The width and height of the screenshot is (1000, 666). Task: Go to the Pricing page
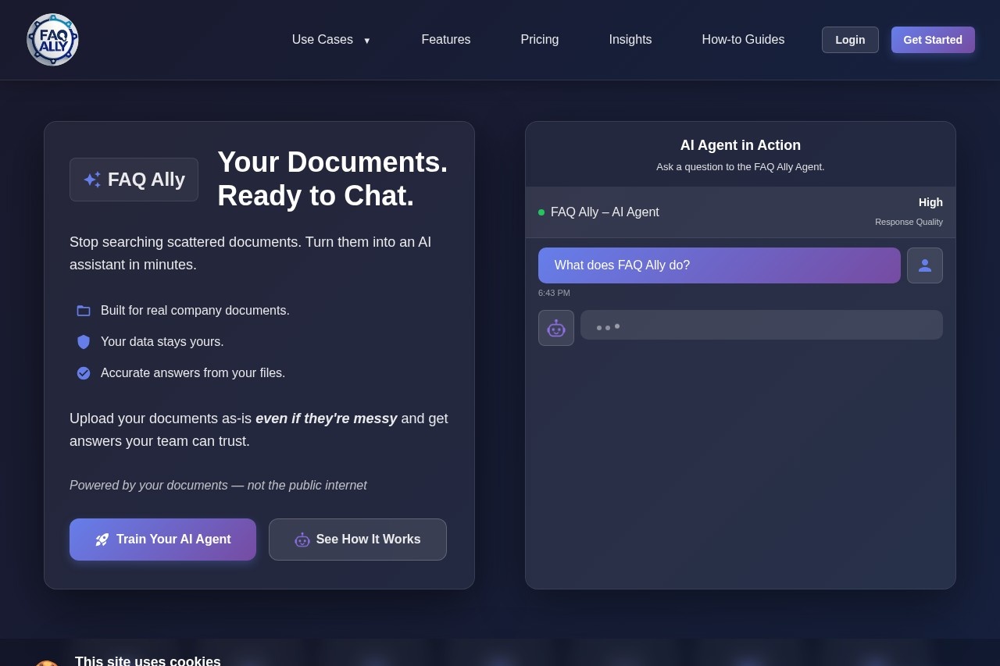tap(539, 40)
